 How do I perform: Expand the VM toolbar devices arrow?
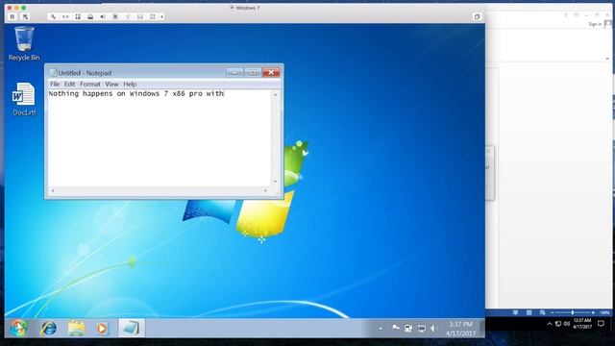162,16
